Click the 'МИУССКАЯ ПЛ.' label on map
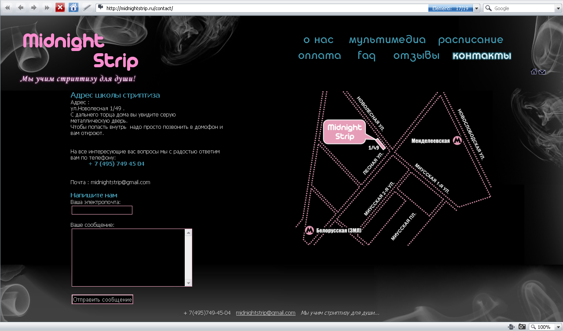This screenshot has height=331, width=563. coord(403,226)
